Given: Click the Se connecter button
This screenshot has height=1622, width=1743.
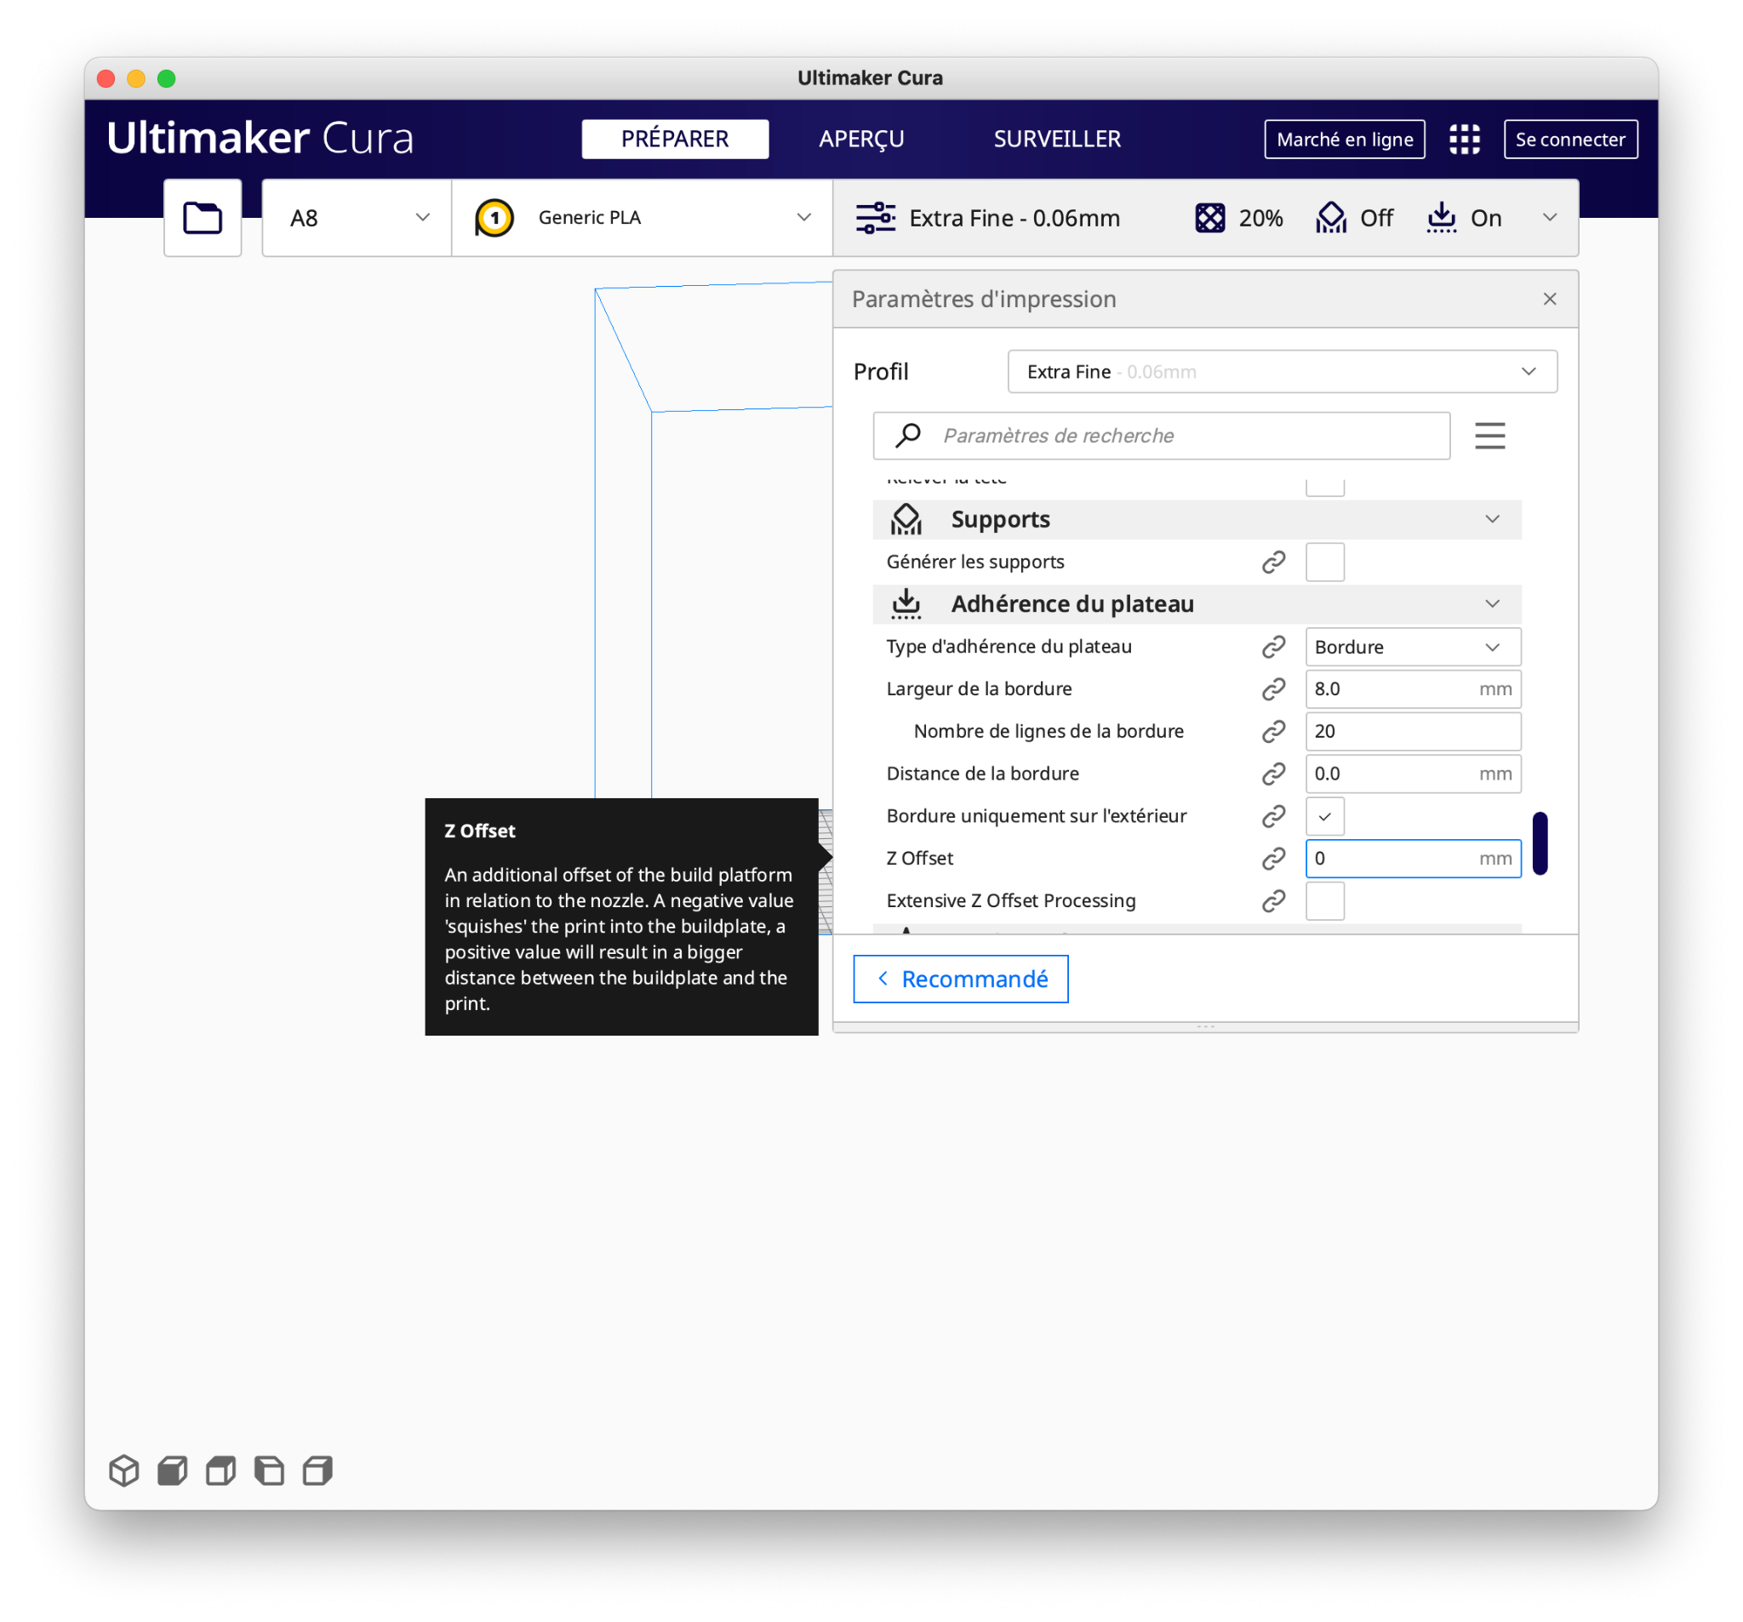Looking at the screenshot, I should click(x=1569, y=140).
